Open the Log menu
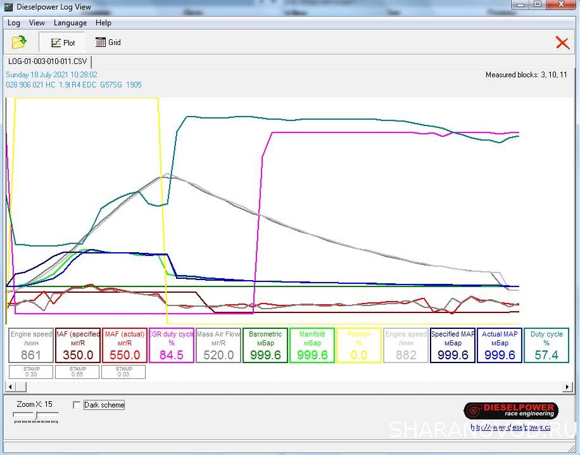Screen dimensions: 580x455 (x=14, y=23)
